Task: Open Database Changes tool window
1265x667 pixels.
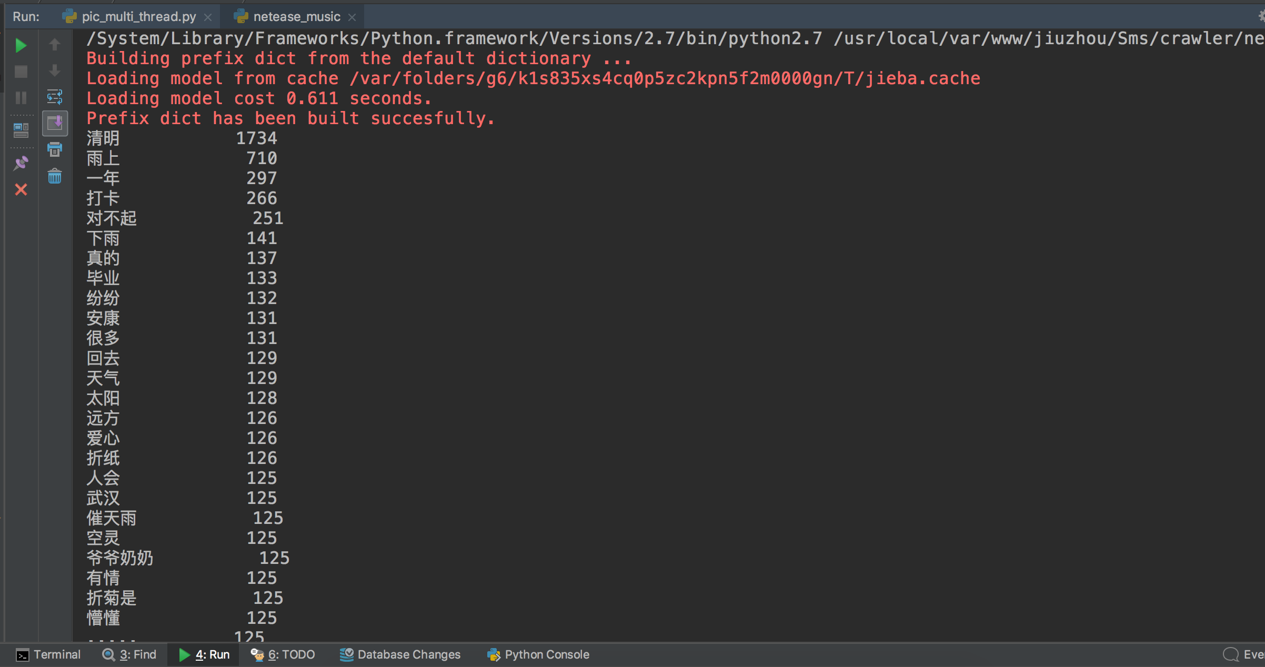Action: point(400,654)
